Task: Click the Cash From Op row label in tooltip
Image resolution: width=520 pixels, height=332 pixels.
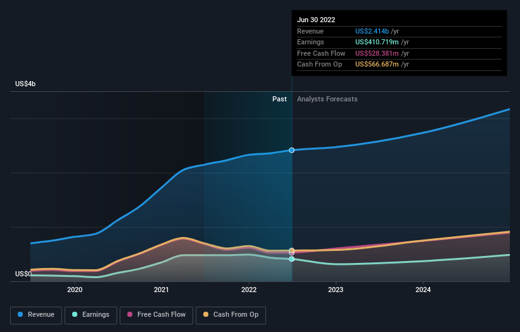Action: [x=319, y=65]
